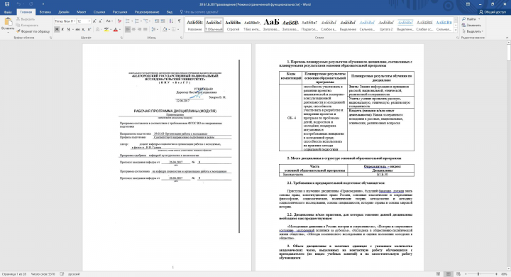Toggle superscript (x²) formatting
Screen dimensions: 511x277
(89, 29)
